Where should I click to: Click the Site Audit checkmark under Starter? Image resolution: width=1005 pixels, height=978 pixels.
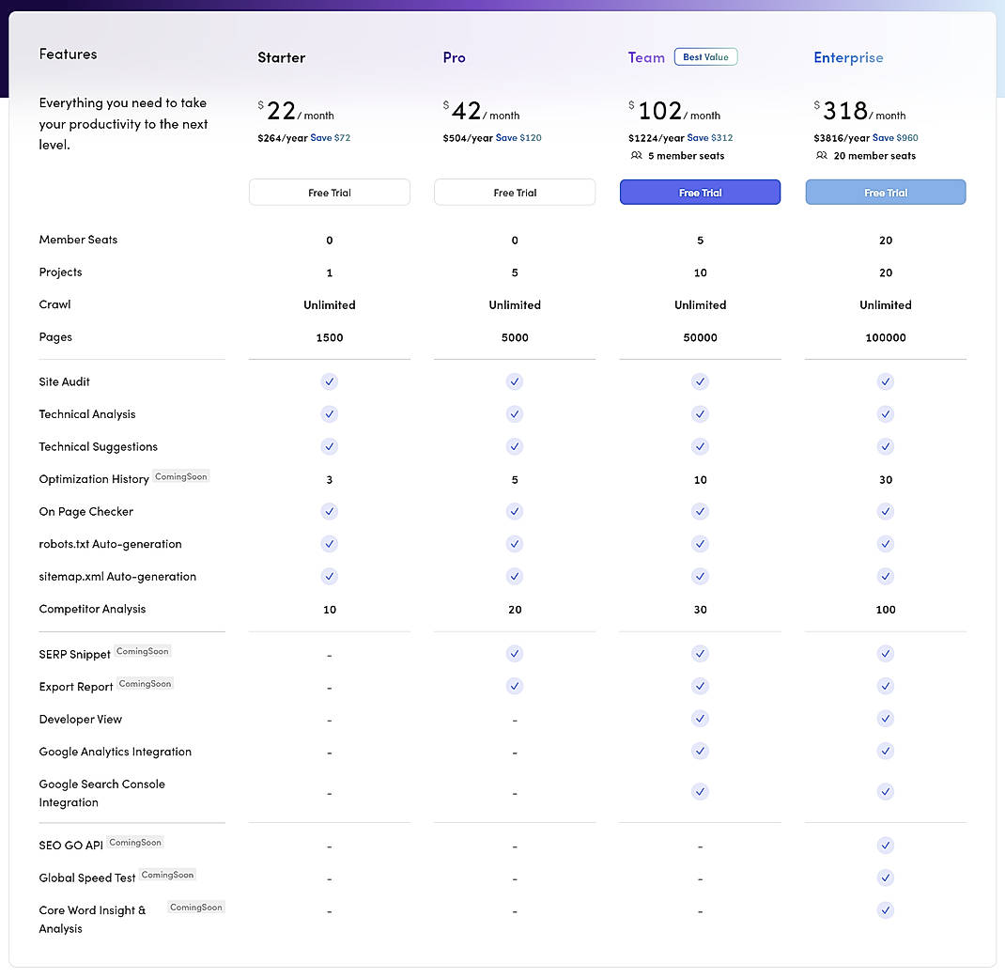point(329,381)
